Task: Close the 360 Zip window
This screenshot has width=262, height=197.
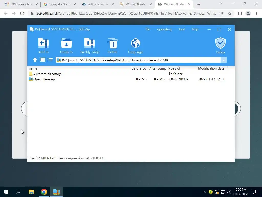Action: (230, 29)
